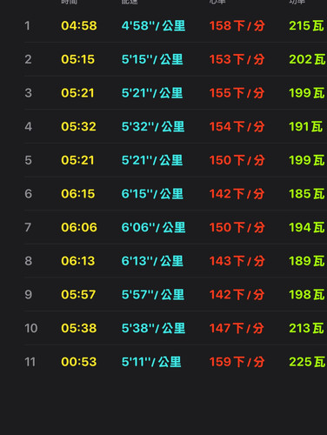
Task: Select split time 05:15
Action: click(77, 59)
